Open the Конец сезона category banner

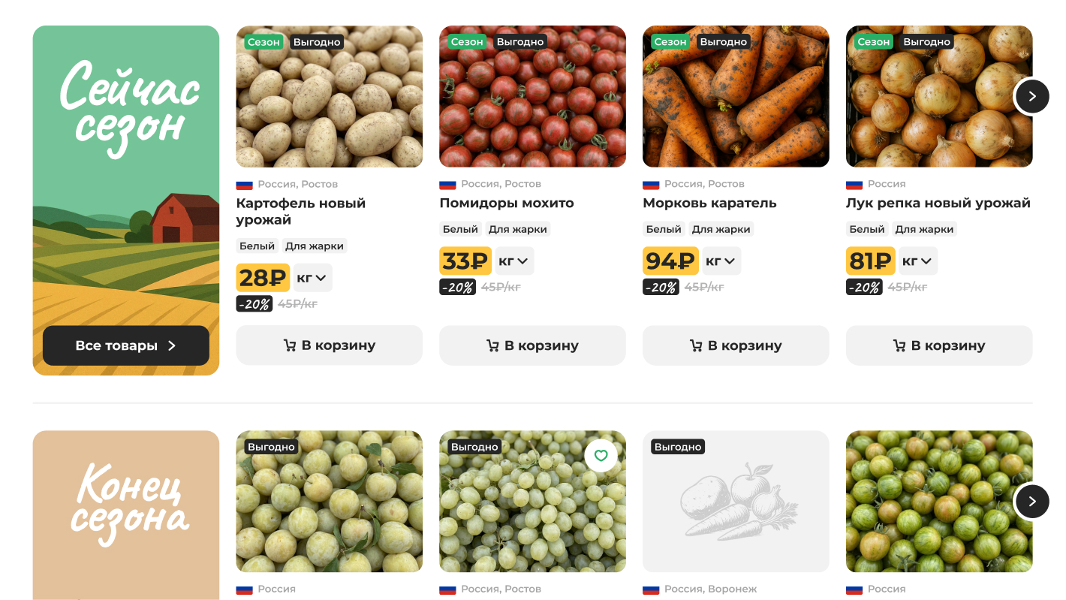point(126,515)
